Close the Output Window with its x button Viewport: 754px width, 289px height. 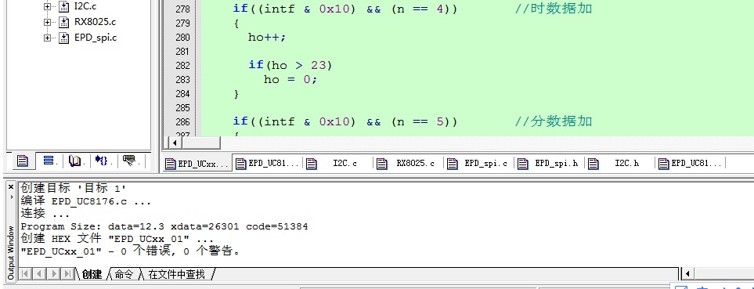[11, 186]
